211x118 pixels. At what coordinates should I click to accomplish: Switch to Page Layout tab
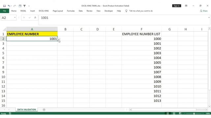pos(58,11)
